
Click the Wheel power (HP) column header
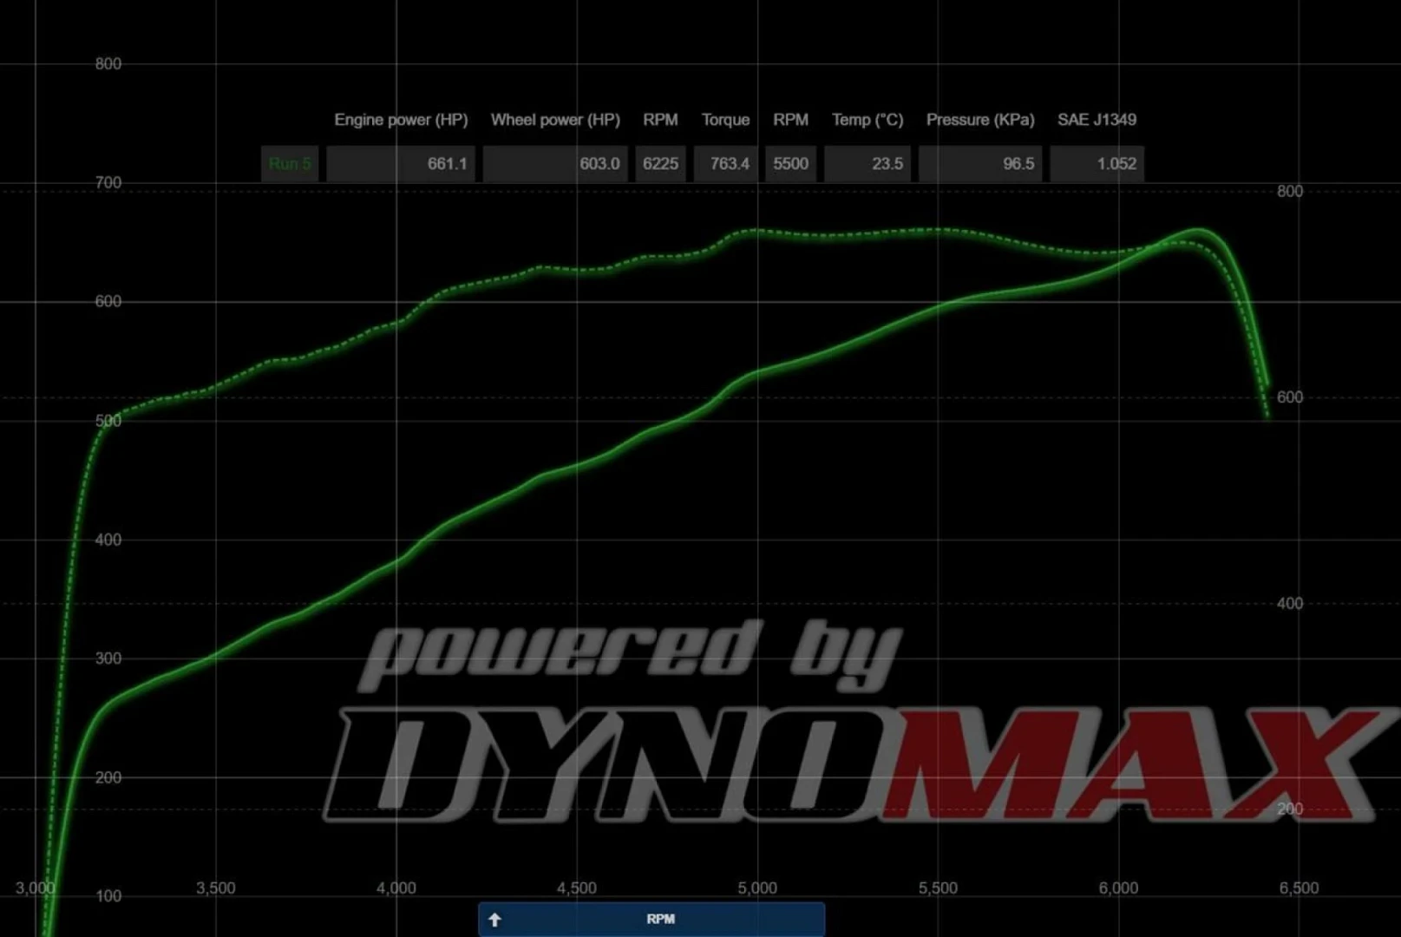coord(555,120)
